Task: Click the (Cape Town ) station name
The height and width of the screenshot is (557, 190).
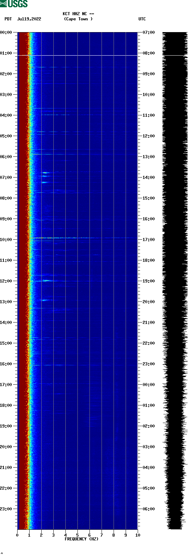Action: coord(78,19)
